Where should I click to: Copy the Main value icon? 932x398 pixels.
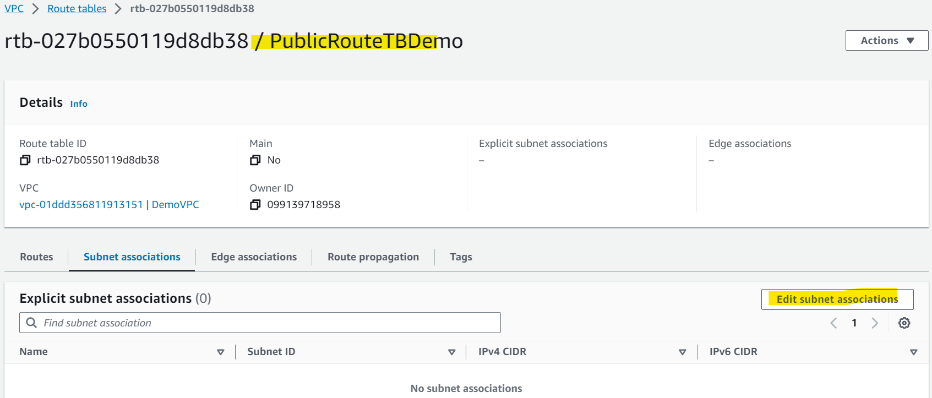coord(255,160)
